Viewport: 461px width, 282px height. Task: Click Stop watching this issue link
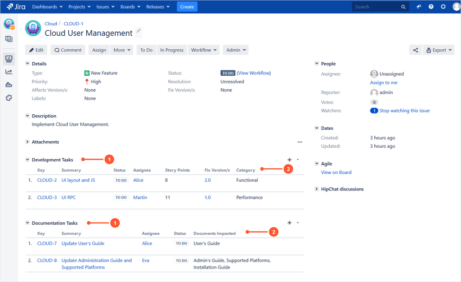(x=404, y=110)
